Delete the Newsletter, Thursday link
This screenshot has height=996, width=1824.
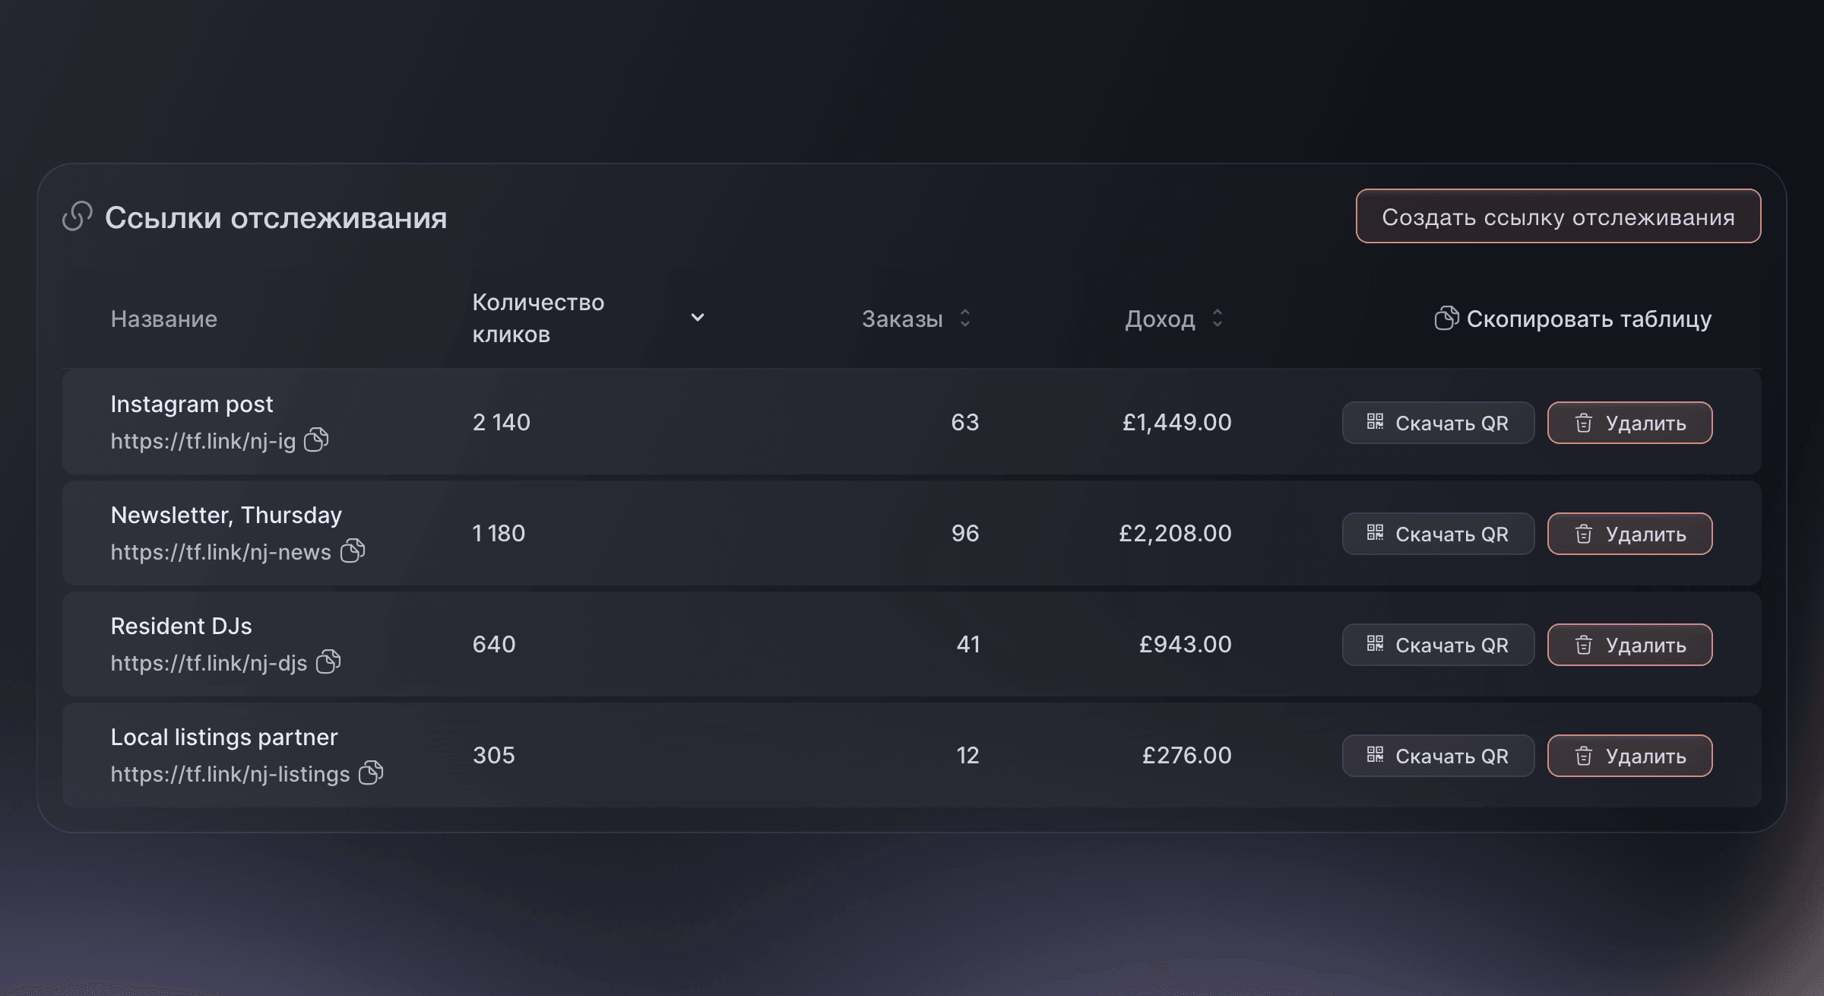pos(1629,534)
